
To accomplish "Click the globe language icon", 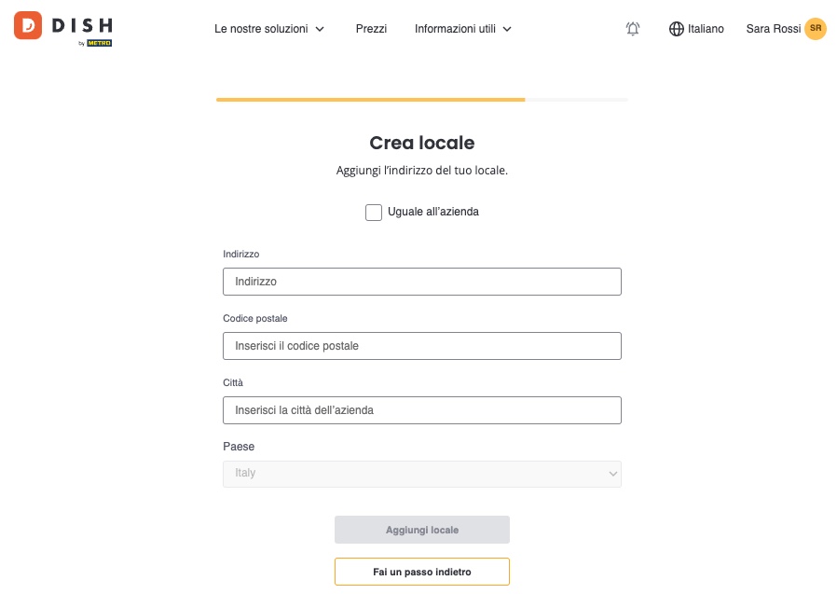I will 677,29.
